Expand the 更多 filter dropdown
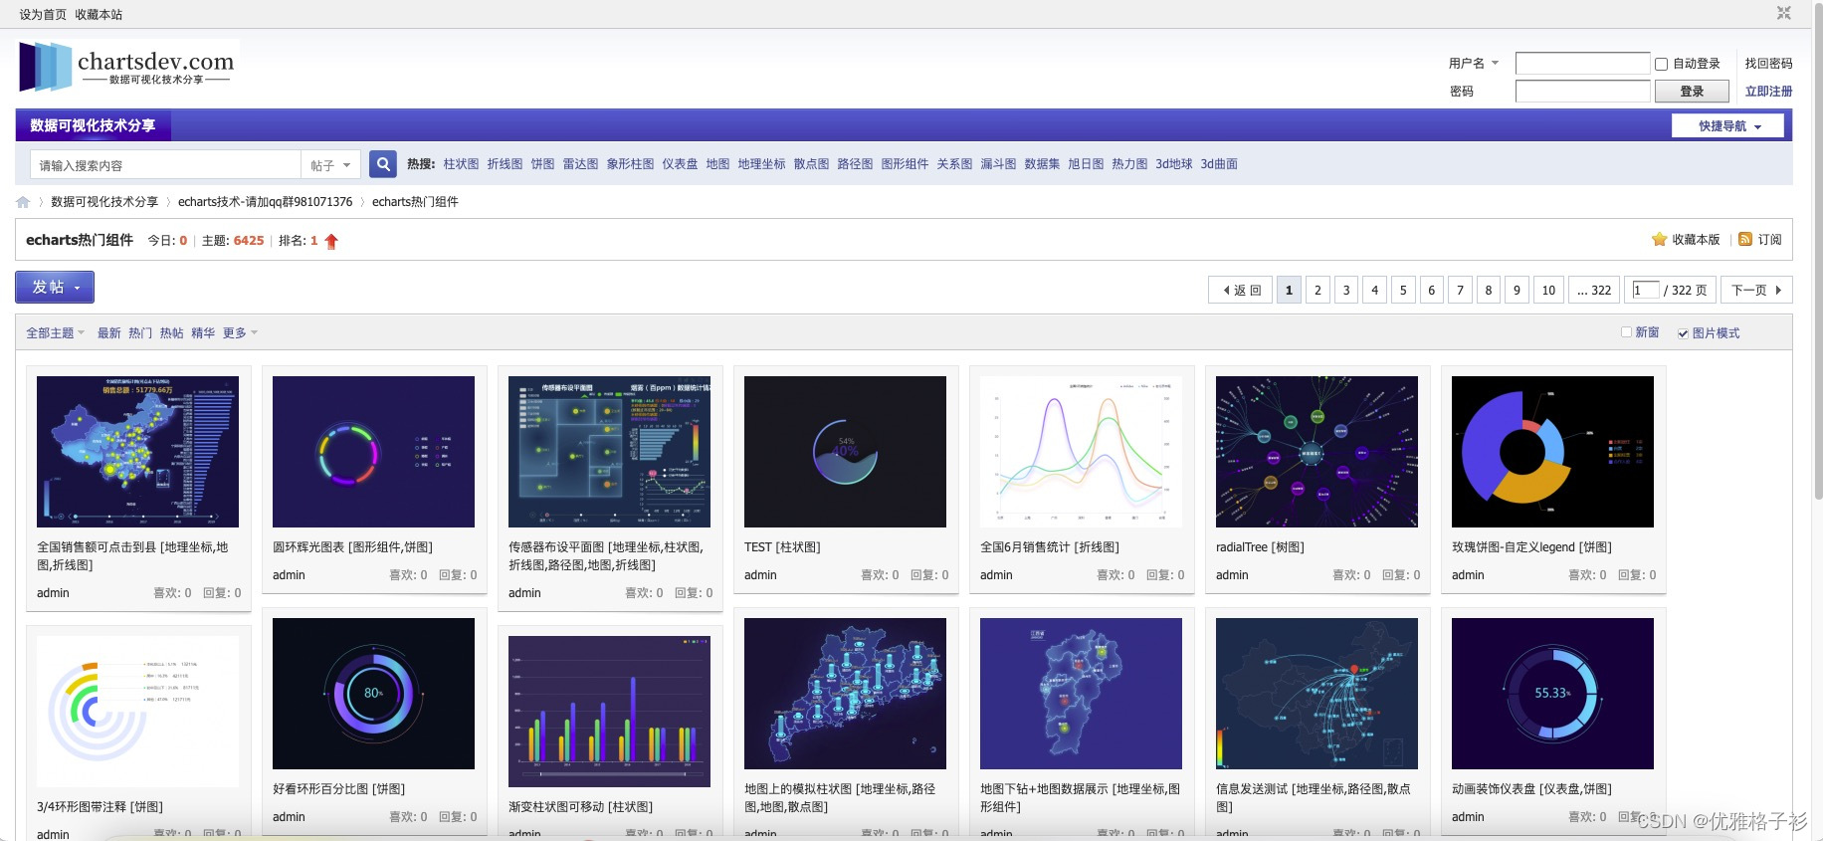This screenshot has height=841, width=1823. [x=240, y=332]
